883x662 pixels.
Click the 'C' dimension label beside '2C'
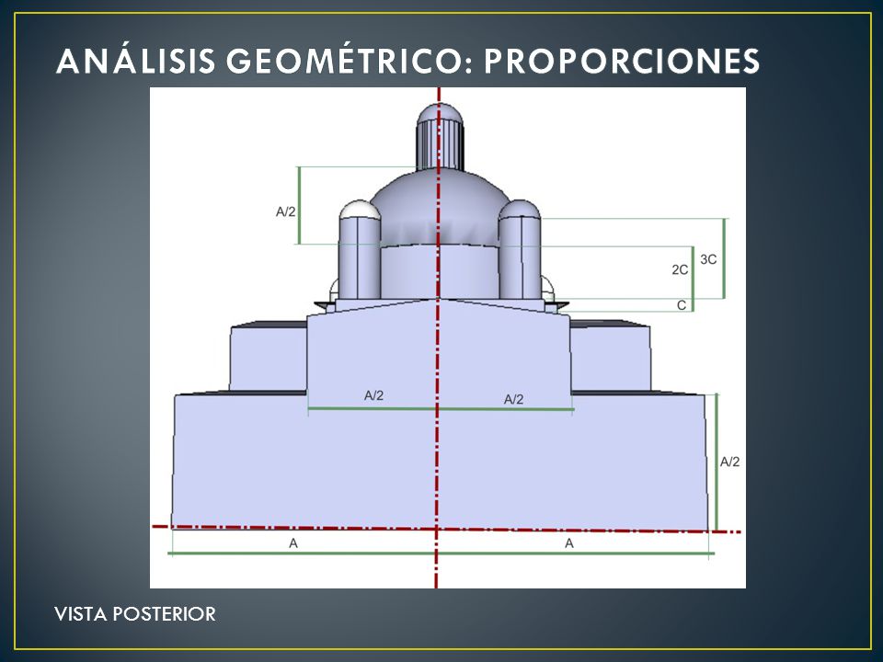pyautogui.click(x=682, y=305)
